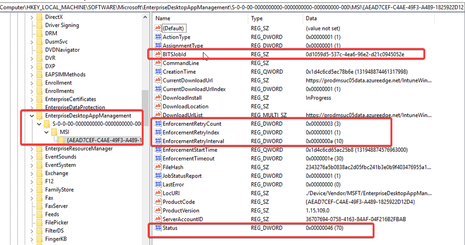The width and height of the screenshot is (465, 245).
Task: Expand the EnterpriseResourceManager key
Action: tap(32, 149)
